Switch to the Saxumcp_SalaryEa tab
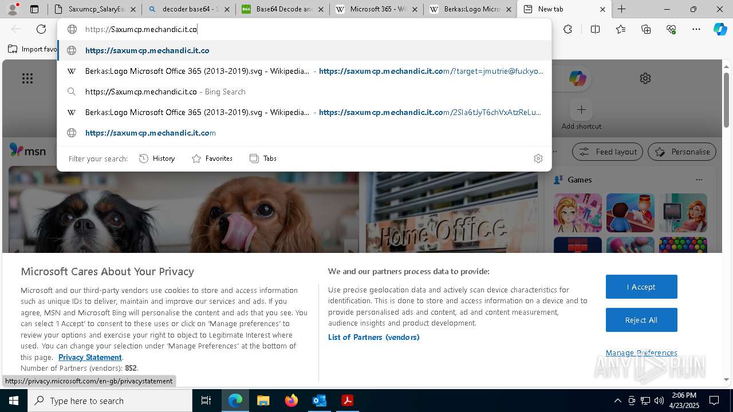The height and width of the screenshot is (412, 733). coord(94,9)
